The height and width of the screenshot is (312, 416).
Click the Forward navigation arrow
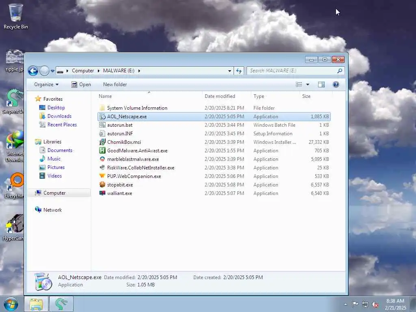(44, 71)
